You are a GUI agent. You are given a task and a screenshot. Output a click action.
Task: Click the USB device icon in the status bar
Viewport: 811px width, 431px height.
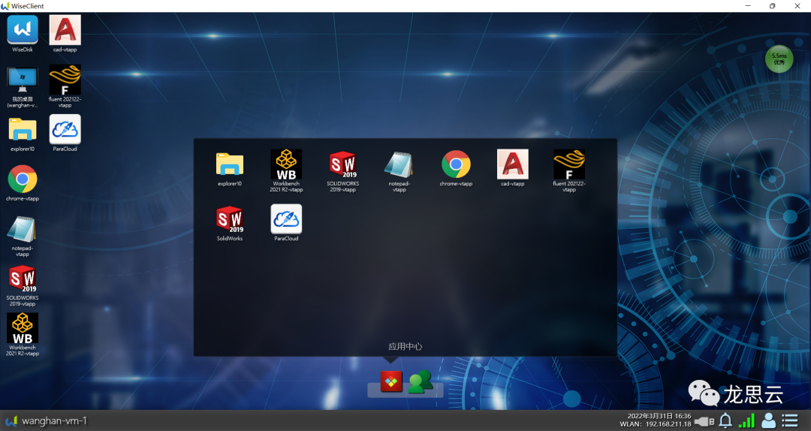(x=704, y=420)
